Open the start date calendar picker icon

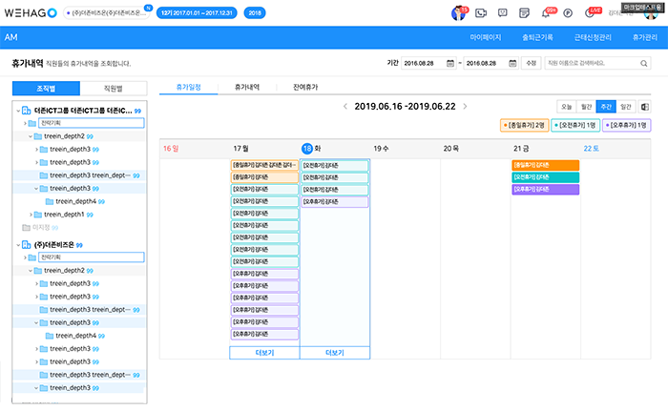pos(451,63)
